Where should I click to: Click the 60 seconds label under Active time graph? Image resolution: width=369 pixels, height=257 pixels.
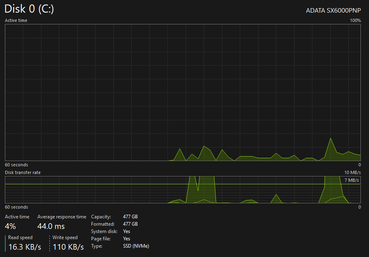(17, 165)
